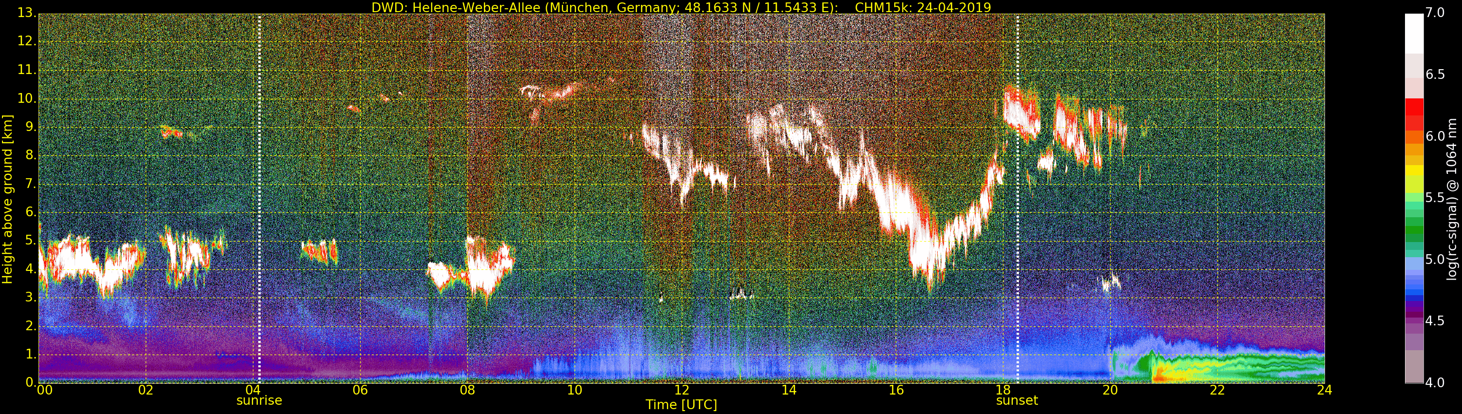Screen dimensions: 1462x414
Task: Click the Height above ground [km] axis label
Action: [7, 199]
